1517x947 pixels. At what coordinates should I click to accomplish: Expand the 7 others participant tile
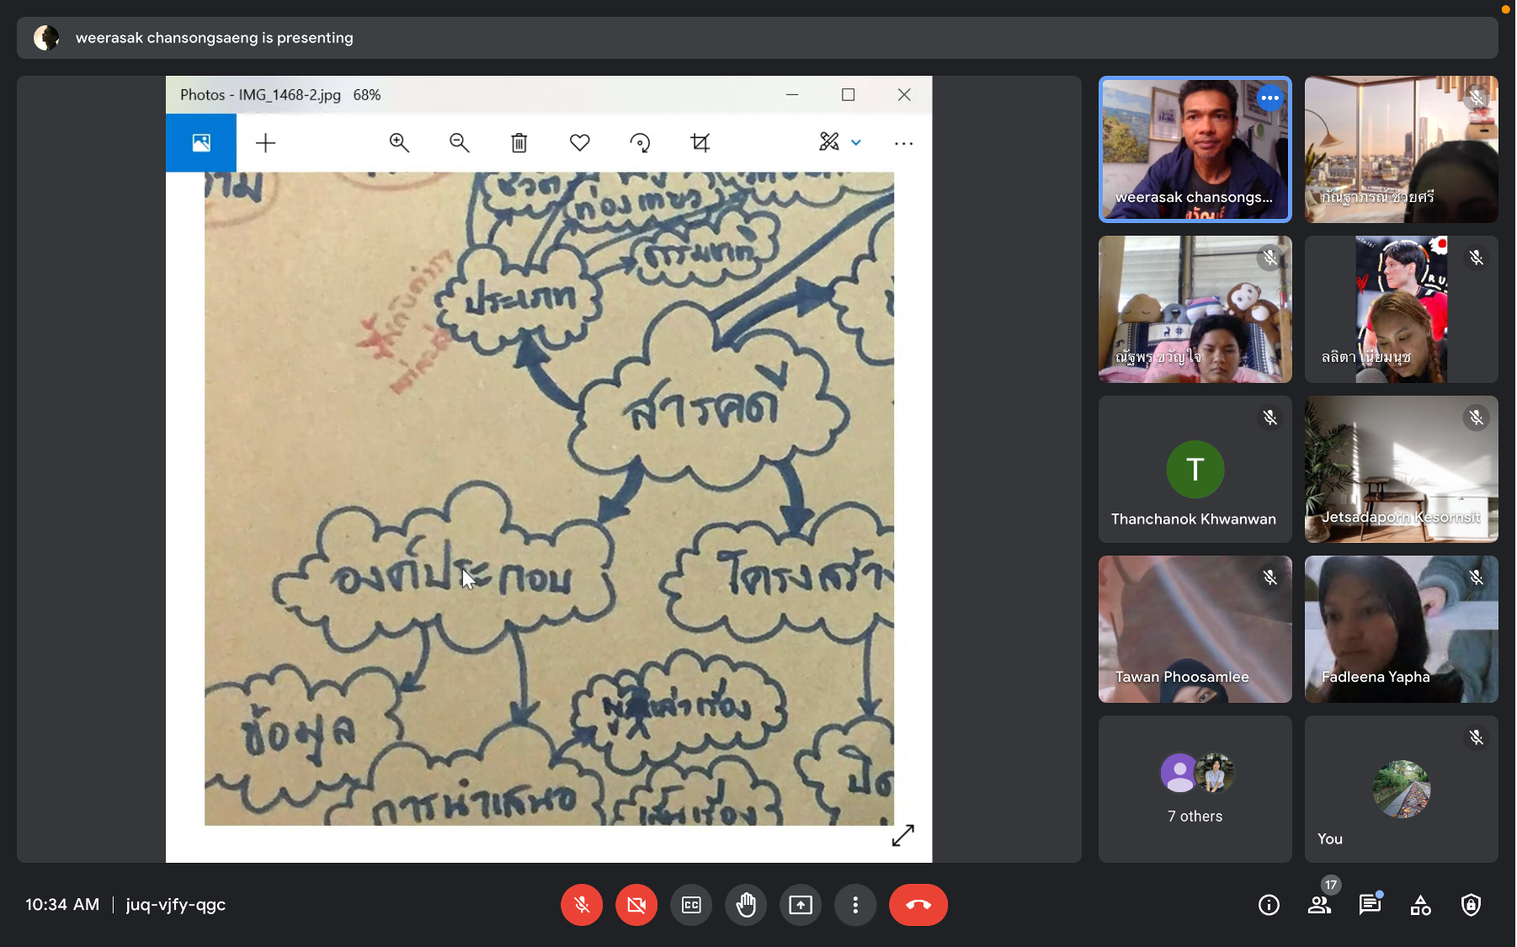(1195, 789)
